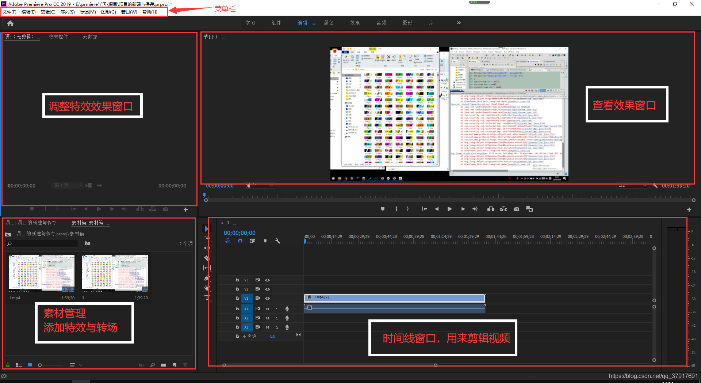The height and width of the screenshot is (383, 701).
Task: Click the Home icon
Action: tap(10, 23)
